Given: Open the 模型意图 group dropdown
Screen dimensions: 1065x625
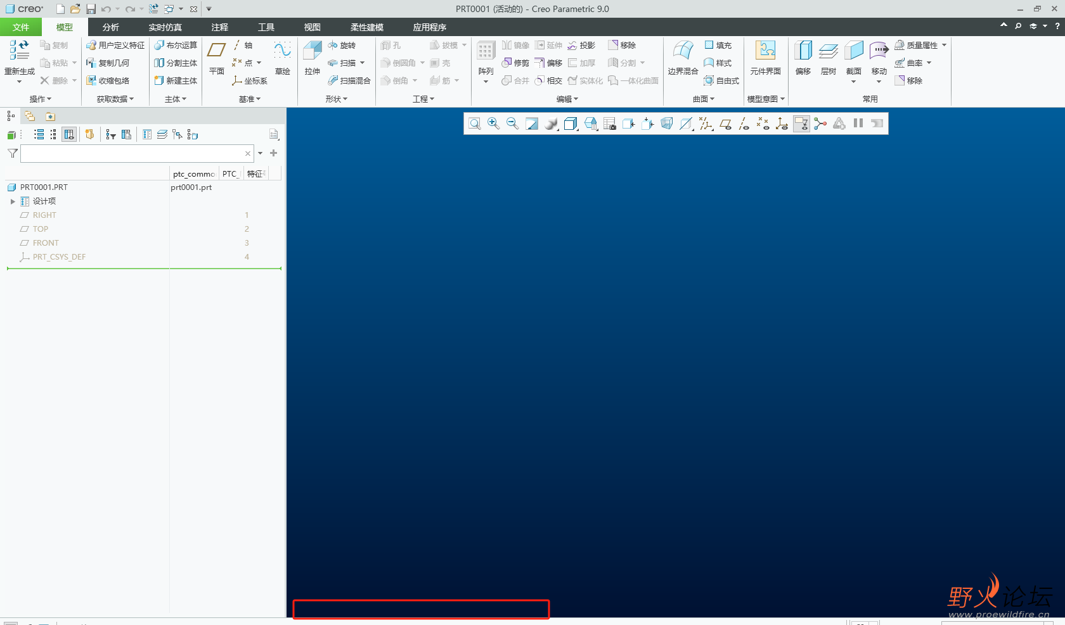Looking at the screenshot, I should (766, 99).
